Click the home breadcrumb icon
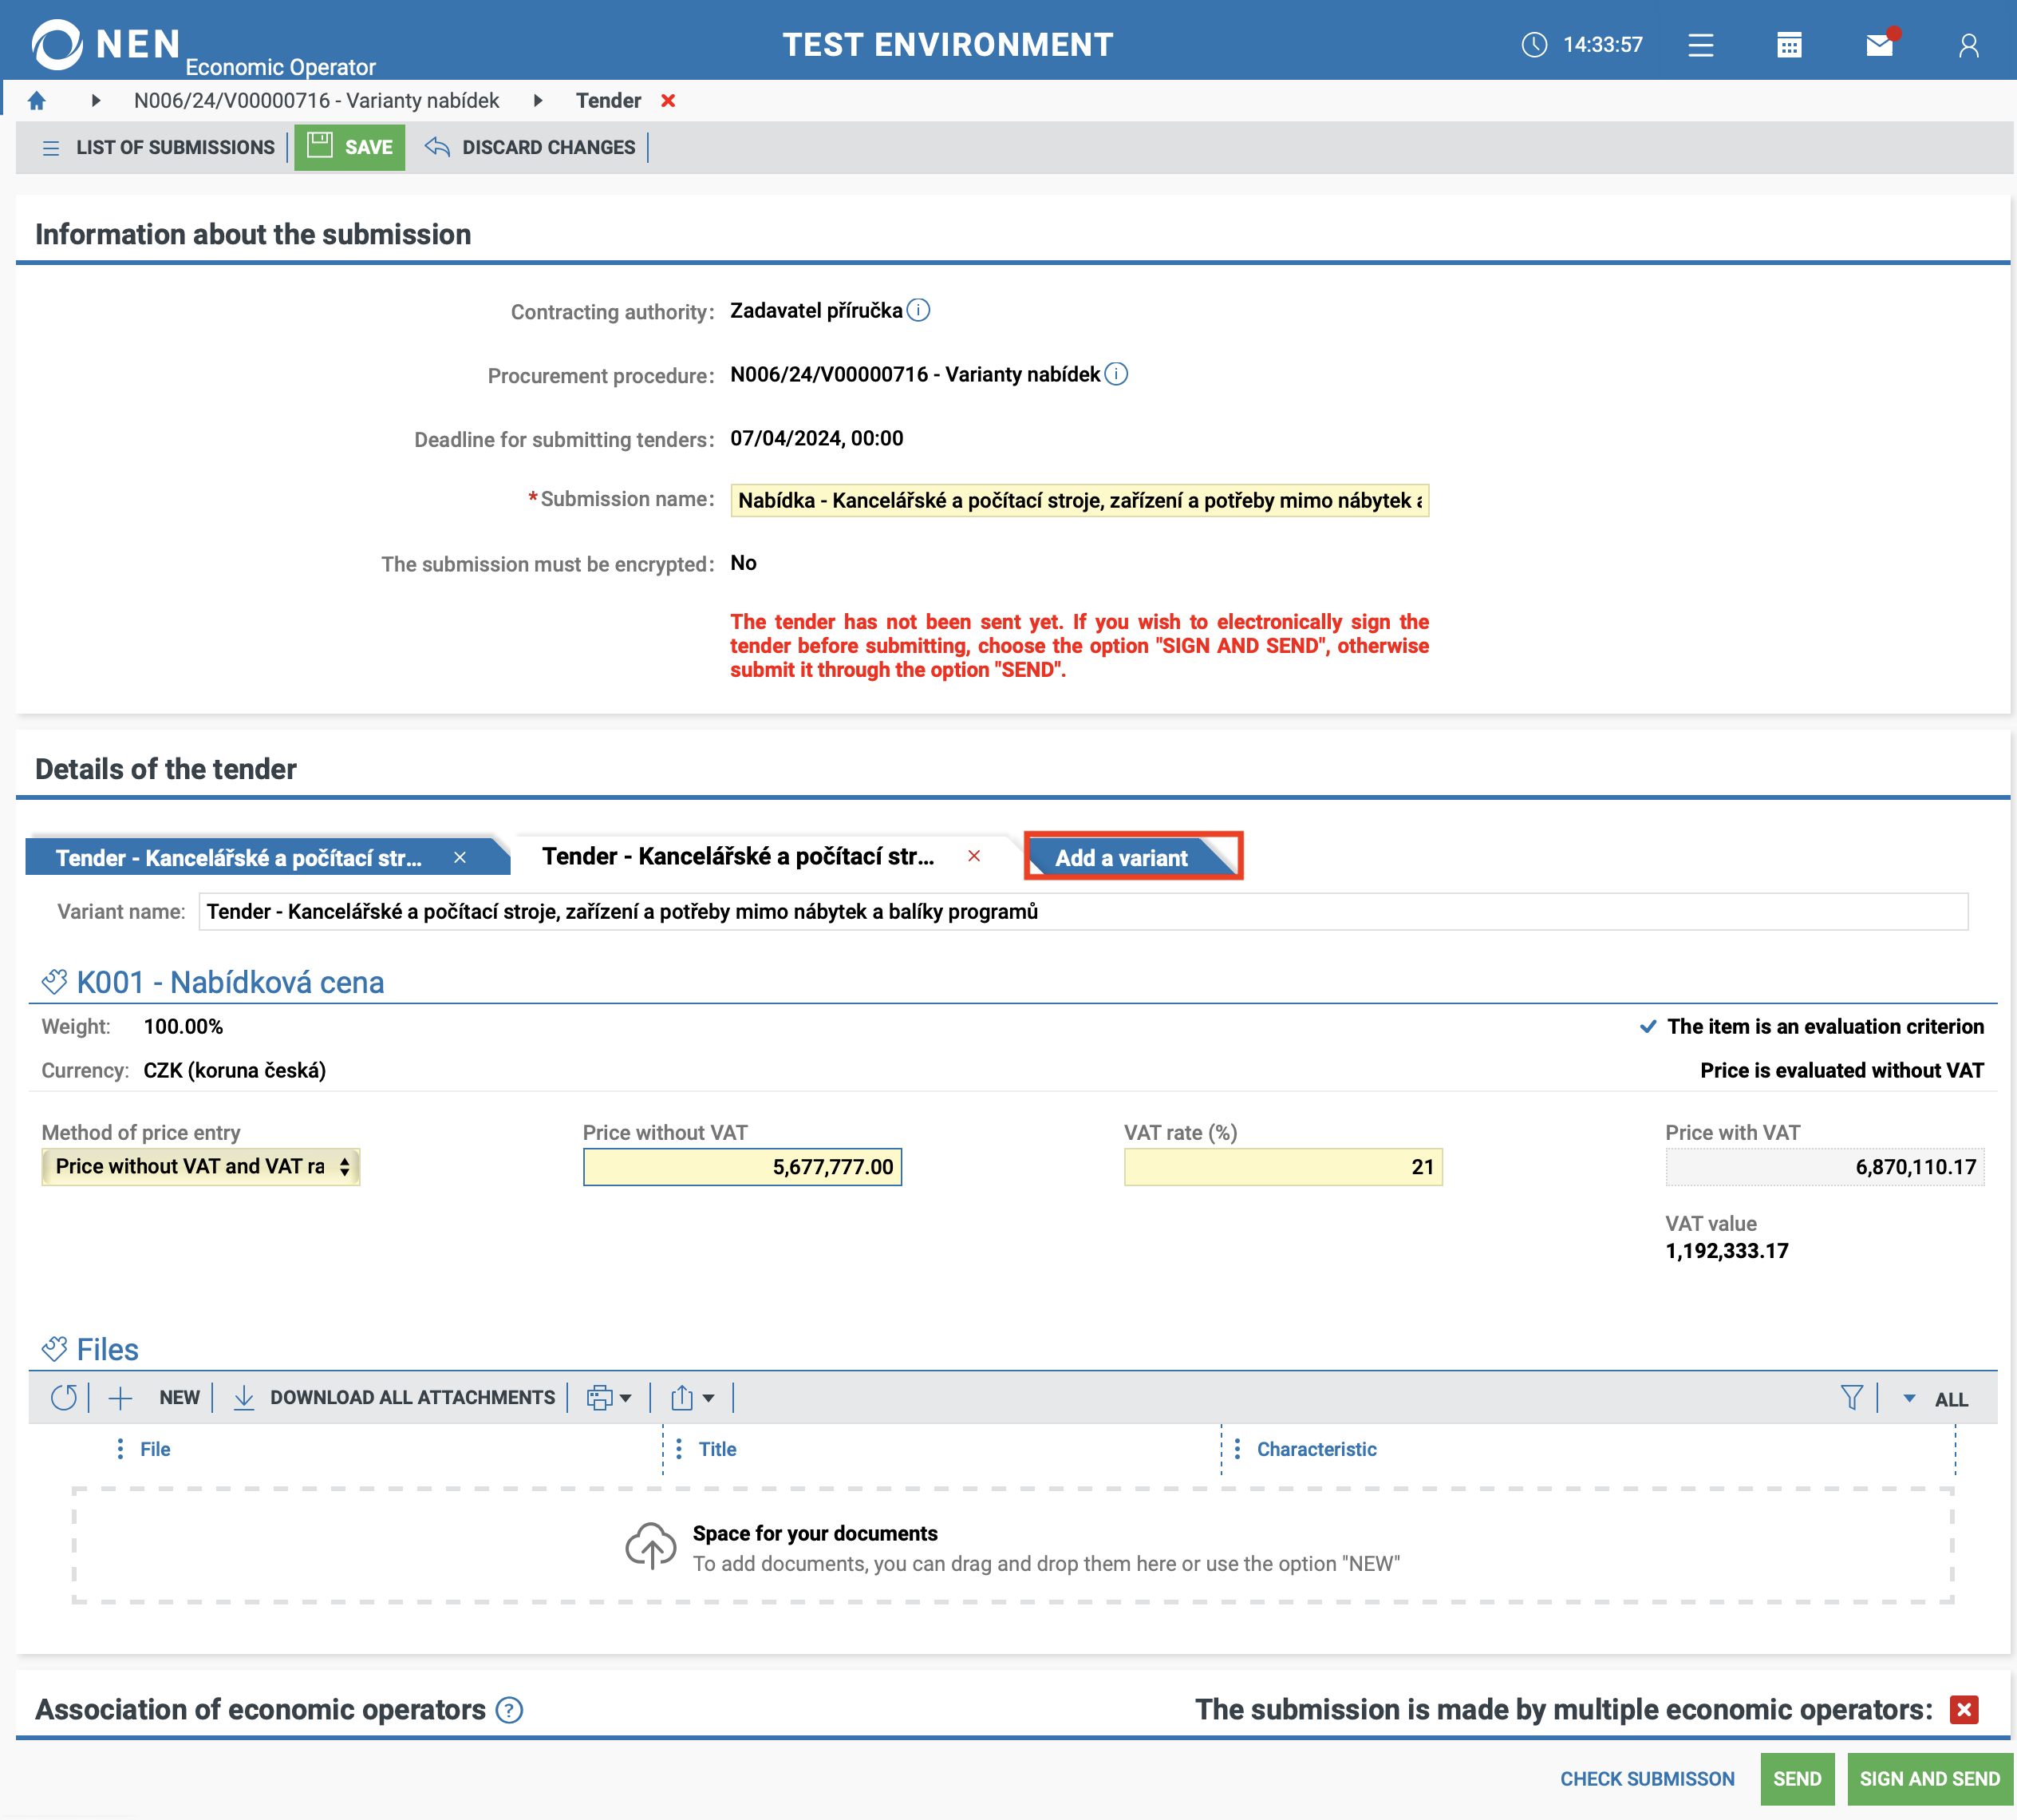Image resolution: width=2017 pixels, height=1820 pixels. pos(37,101)
